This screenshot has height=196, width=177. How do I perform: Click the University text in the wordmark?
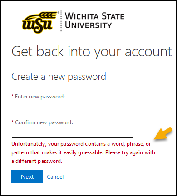88,24
